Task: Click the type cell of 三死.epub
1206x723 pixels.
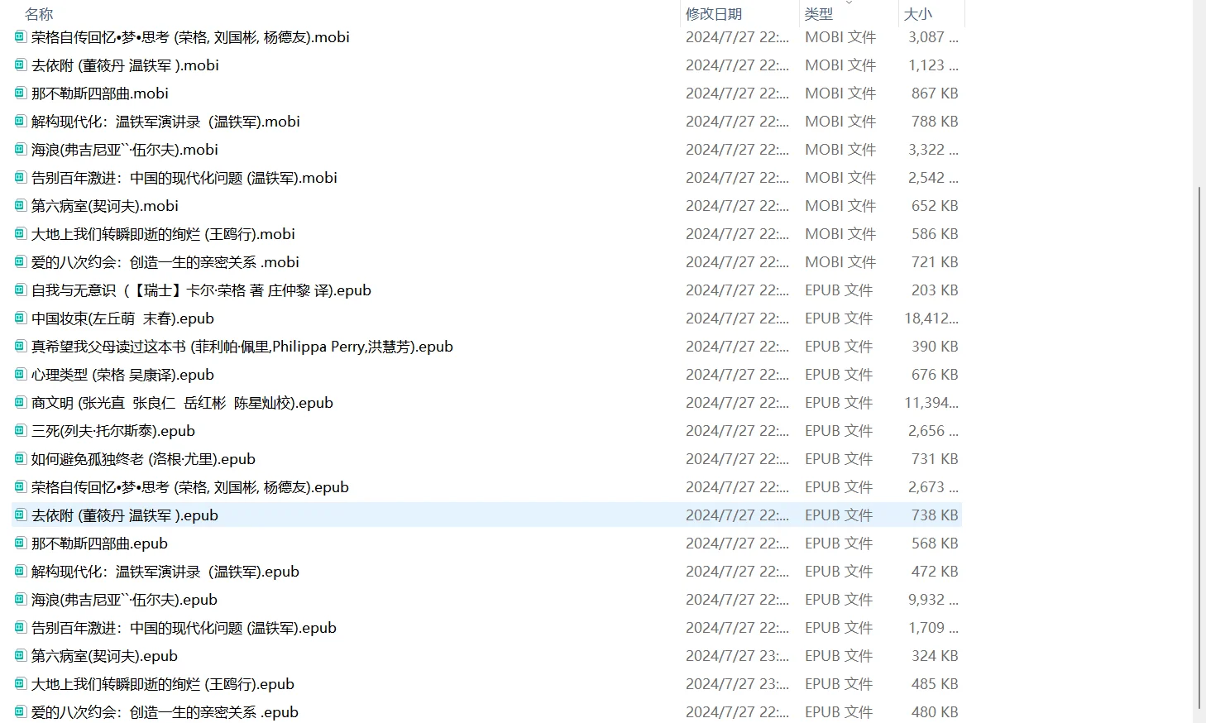Action: click(x=839, y=431)
